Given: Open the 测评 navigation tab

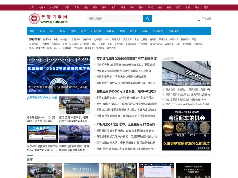Looking at the screenshot, I should click(x=83, y=31).
